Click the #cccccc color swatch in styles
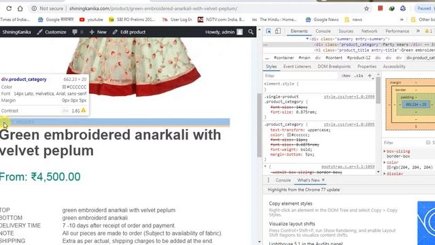This screenshot has height=245, width=435. pyautogui.click(x=289, y=135)
